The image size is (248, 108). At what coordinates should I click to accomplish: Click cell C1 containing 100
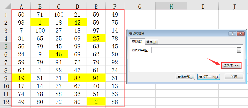59,15
